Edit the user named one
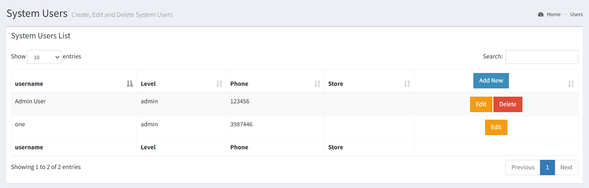Image resolution: width=589 pixels, height=188 pixels. [x=496, y=127]
